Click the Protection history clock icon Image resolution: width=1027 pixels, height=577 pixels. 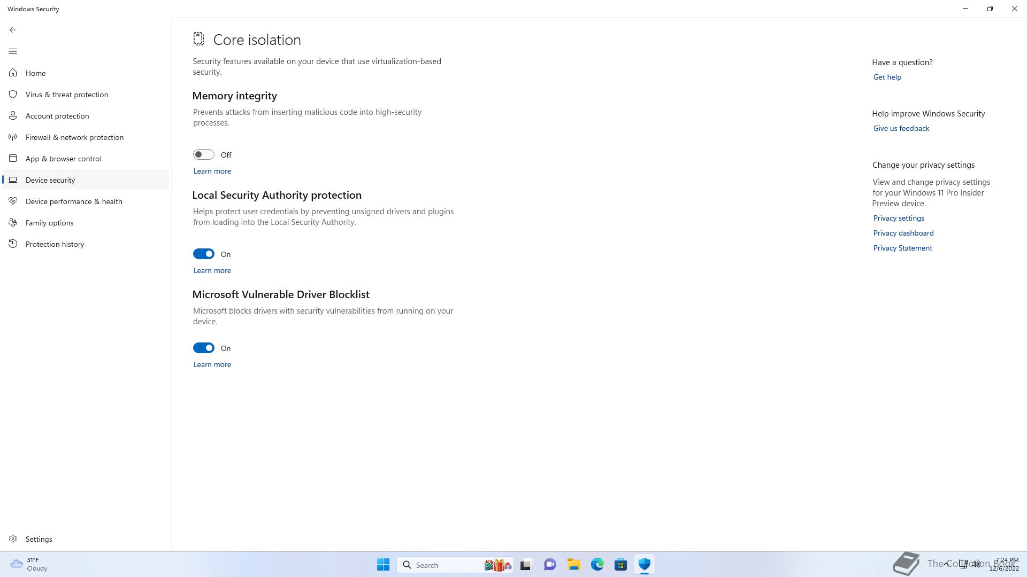[x=13, y=244]
